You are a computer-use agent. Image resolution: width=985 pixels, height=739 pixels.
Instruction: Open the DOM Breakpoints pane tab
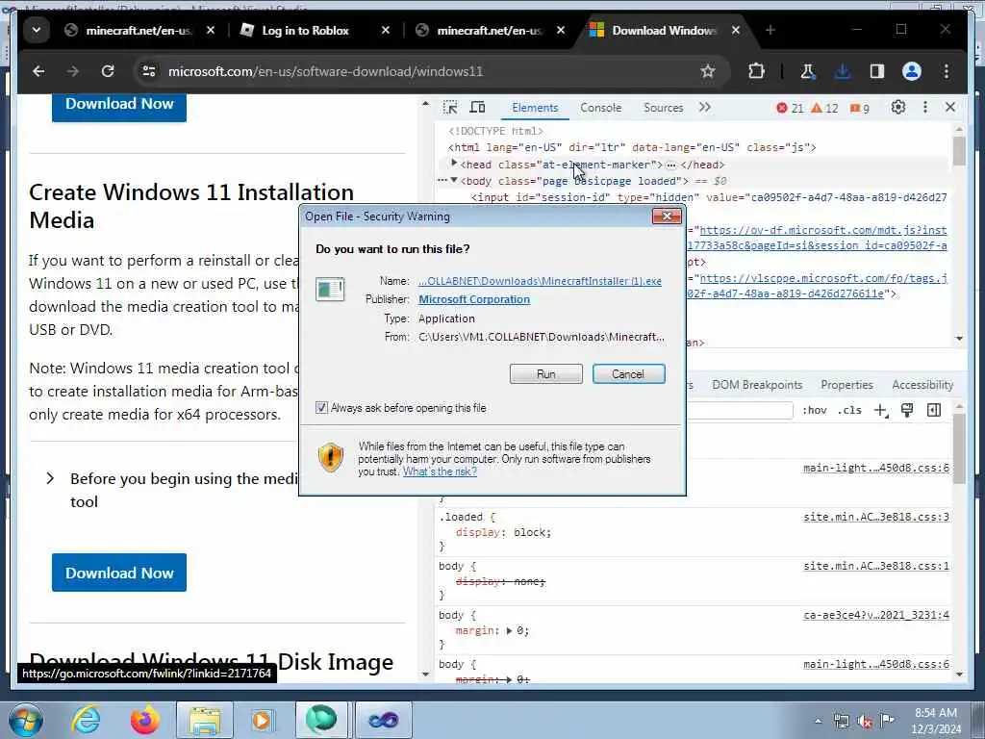757,385
